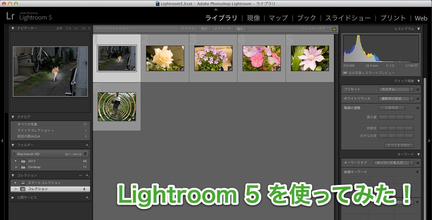Expand the 2013 folder
Screen dimensions: 432x220
tap(16, 161)
